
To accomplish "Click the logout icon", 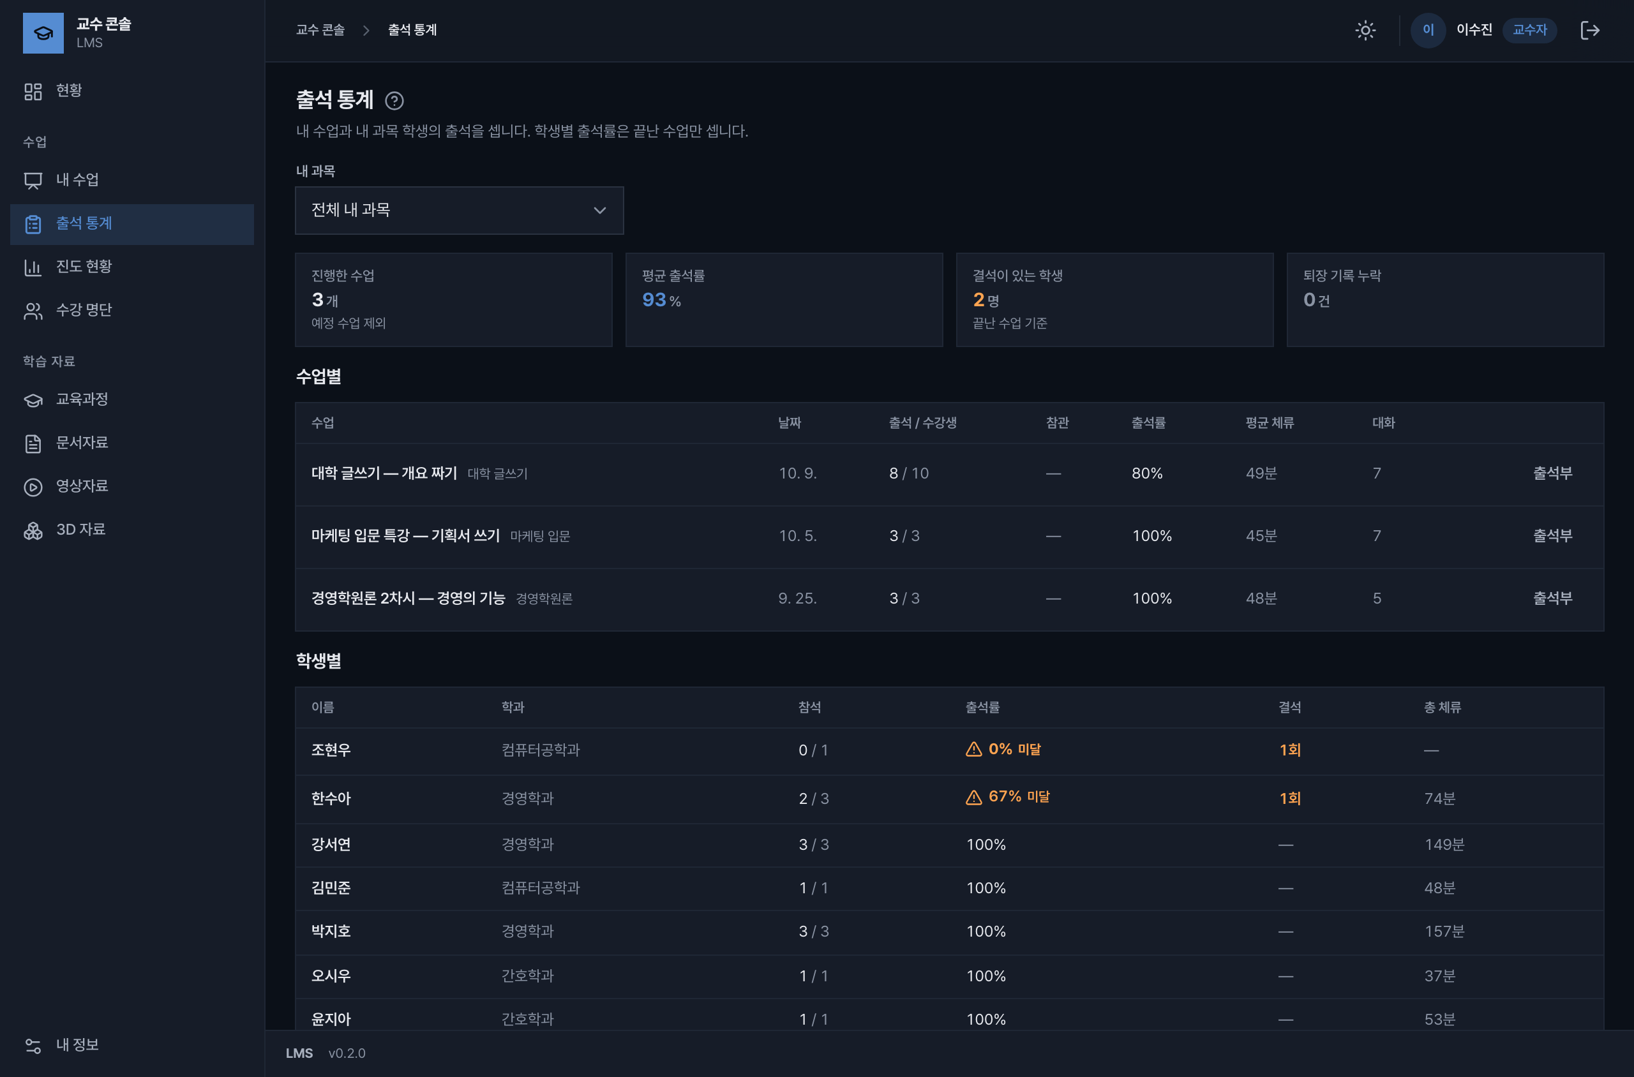I will pyautogui.click(x=1589, y=30).
